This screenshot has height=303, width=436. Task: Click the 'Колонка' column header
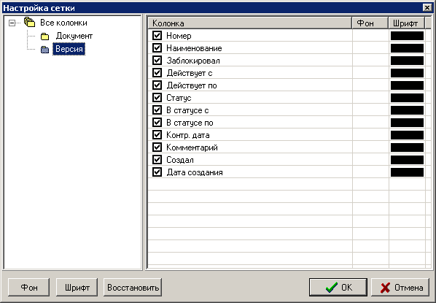click(249, 23)
